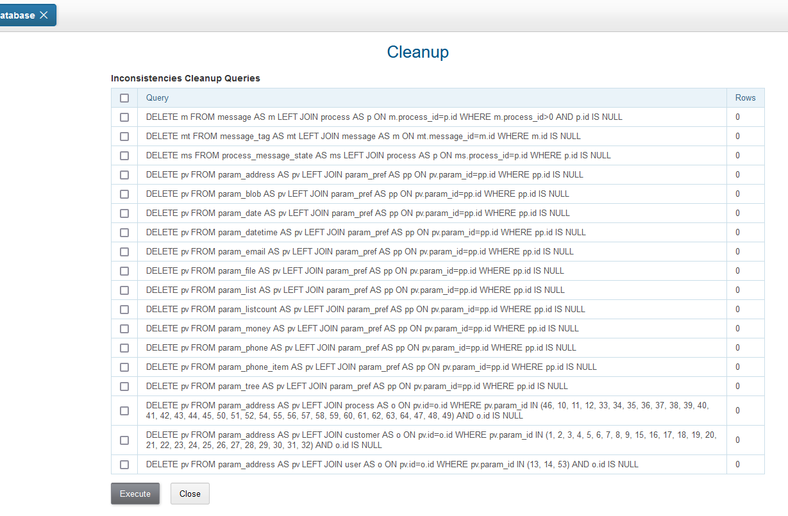The height and width of the screenshot is (516, 788).
Task: Check the param_phone_item query checkbox
Action: pos(124,367)
